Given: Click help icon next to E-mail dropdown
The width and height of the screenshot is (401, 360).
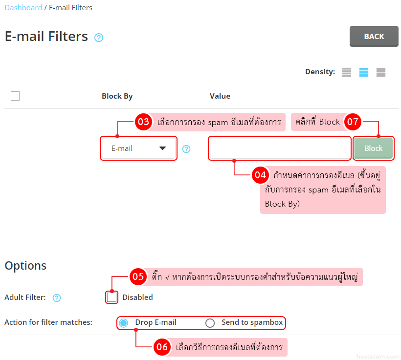Looking at the screenshot, I should pos(186,149).
